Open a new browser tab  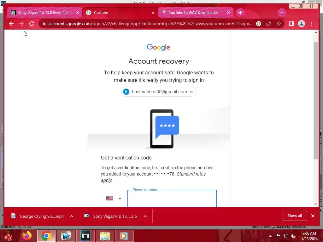coord(240,13)
